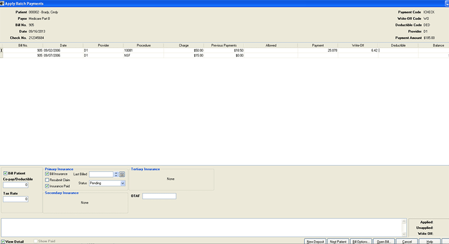Enable the Resubmit Claim checkbox
This screenshot has width=449, height=244.
pos(47,180)
